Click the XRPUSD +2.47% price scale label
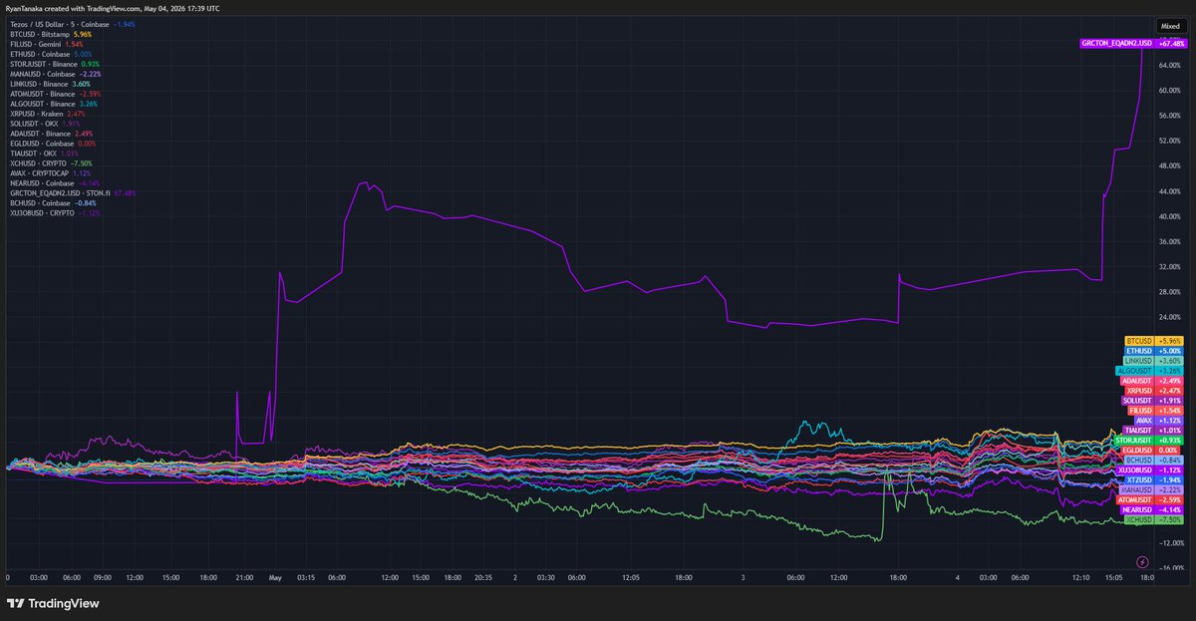This screenshot has height=621, width=1196. click(1155, 391)
